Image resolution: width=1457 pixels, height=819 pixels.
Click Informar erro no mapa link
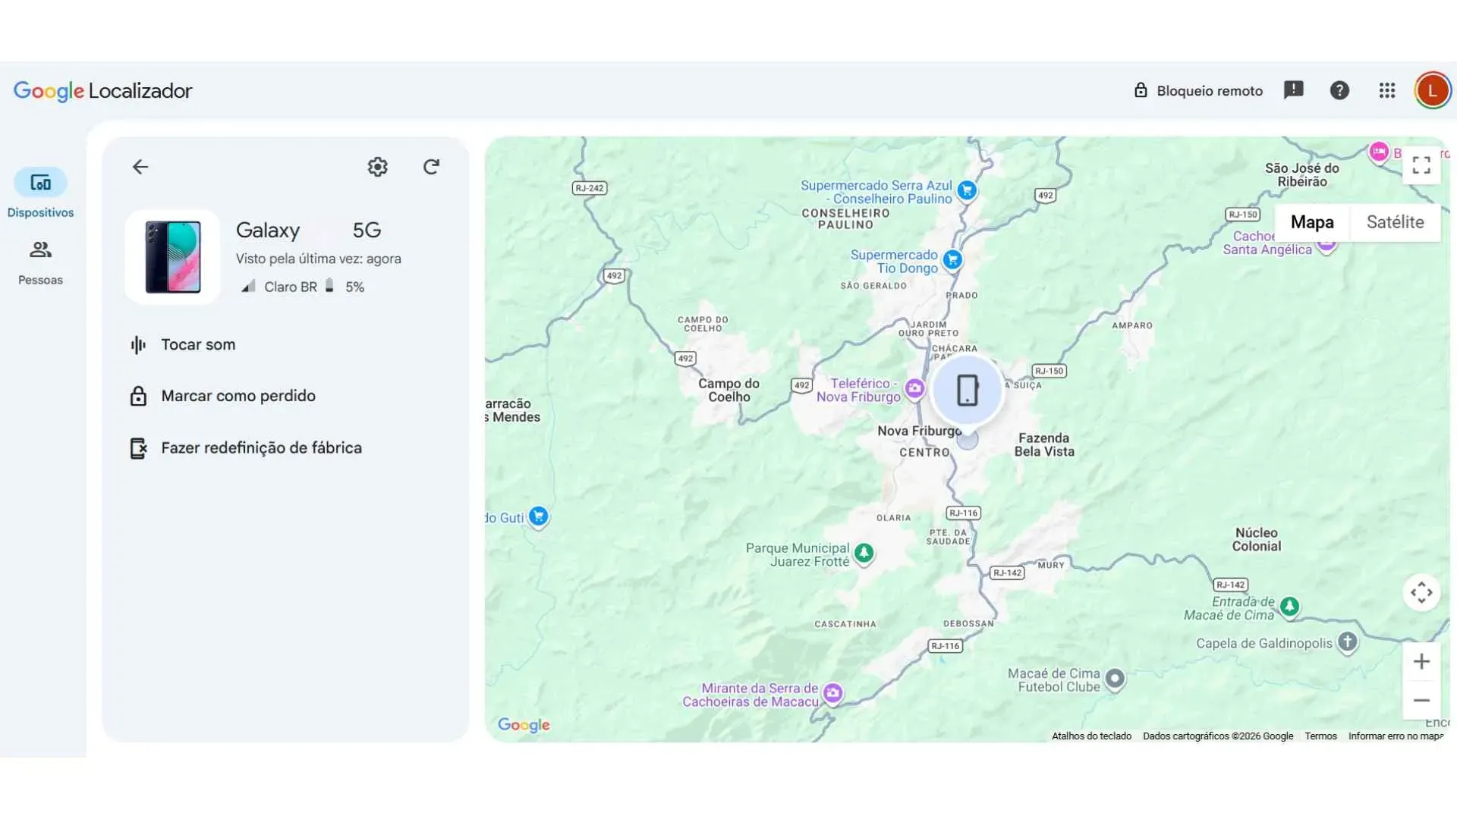[x=1396, y=736]
